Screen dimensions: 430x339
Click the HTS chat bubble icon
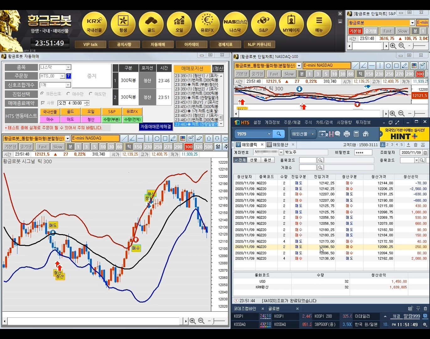pyautogui.click(x=337, y=134)
